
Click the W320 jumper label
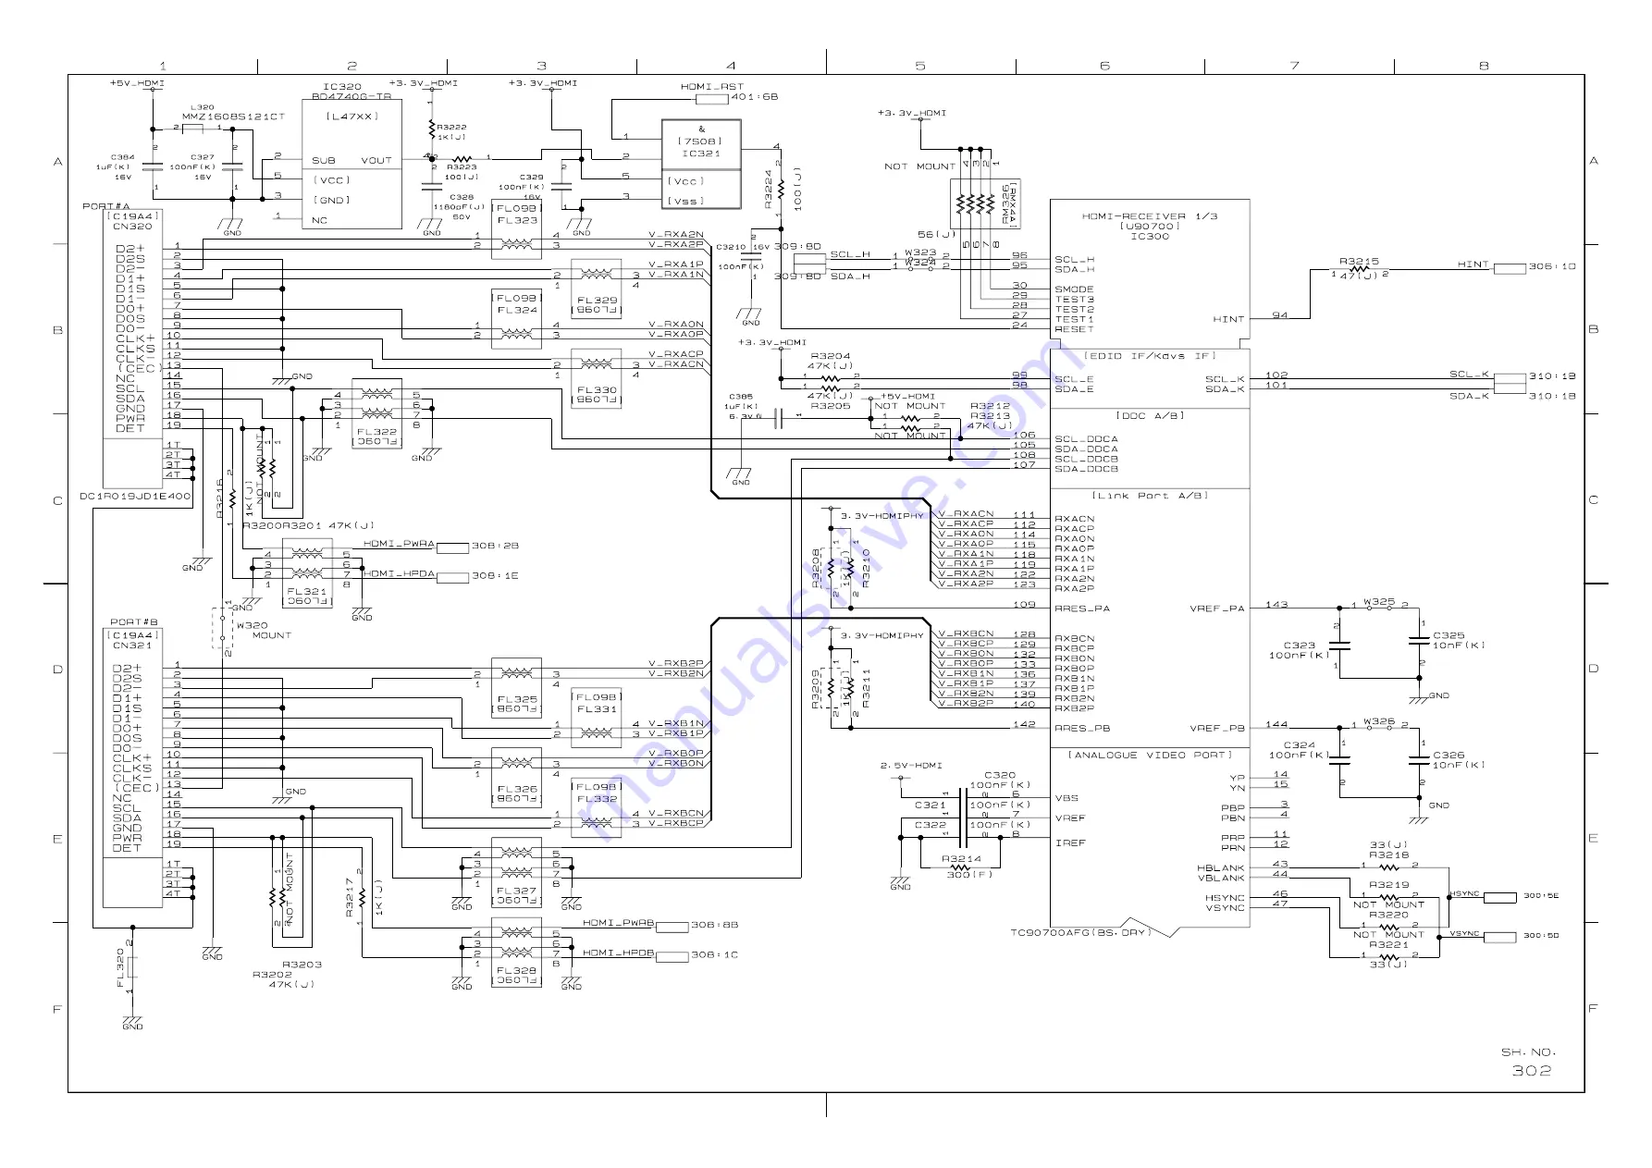click(x=252, y=625)
